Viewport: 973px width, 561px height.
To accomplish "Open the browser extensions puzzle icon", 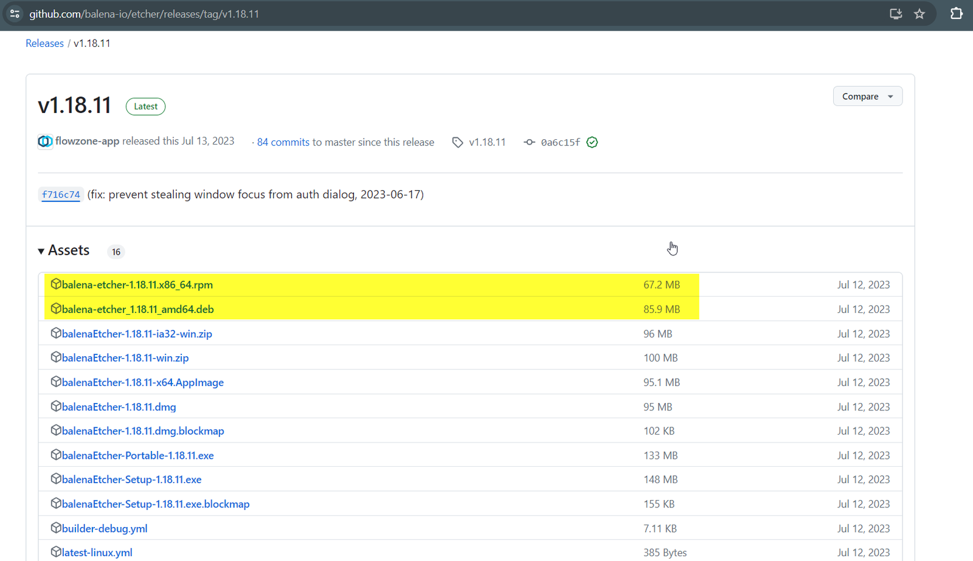I will click(957, 13).
